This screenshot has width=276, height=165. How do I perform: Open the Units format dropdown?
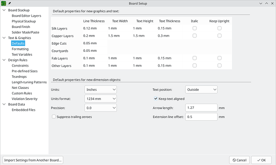(100, 99)
